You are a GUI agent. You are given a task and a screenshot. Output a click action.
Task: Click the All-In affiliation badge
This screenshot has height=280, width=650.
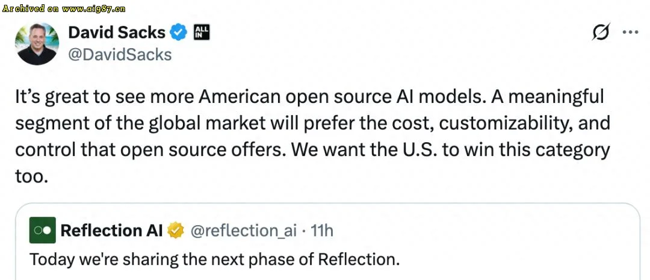(201, 32)
